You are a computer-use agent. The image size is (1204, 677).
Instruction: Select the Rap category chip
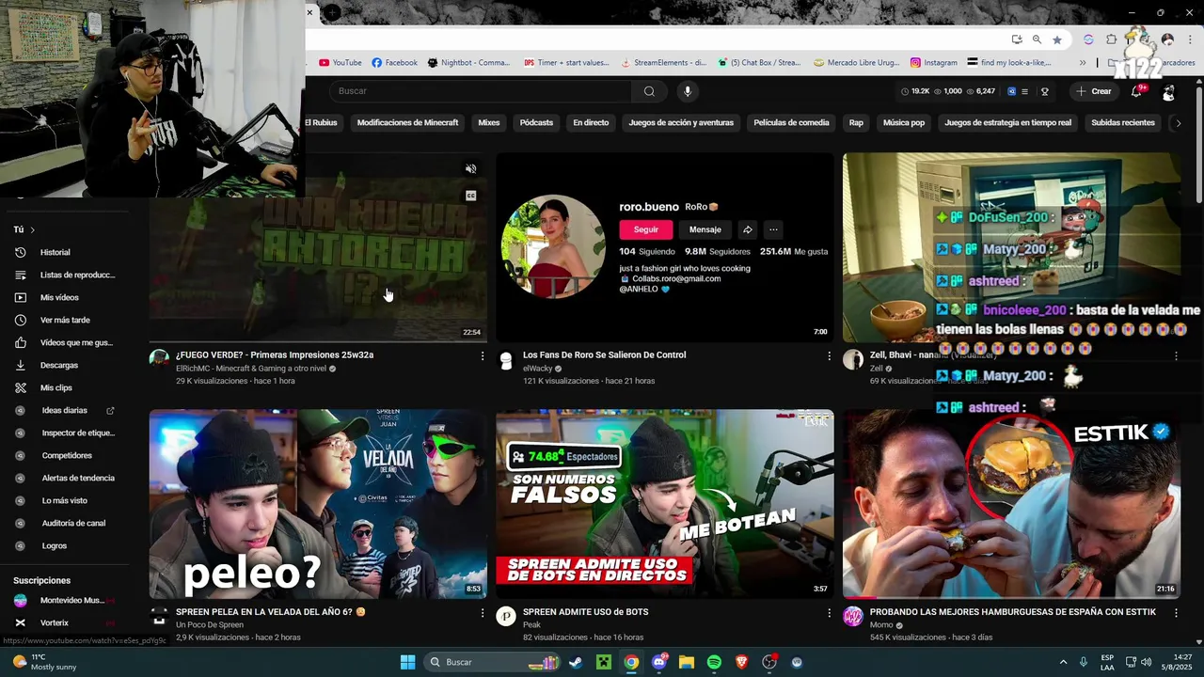pyautogui.click(x=856, y=122)
